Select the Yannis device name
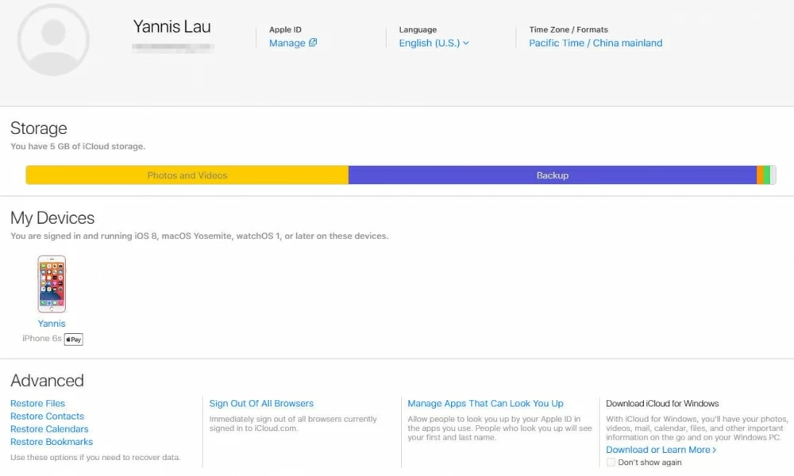This screenshot has width=794, height=476. click(52, 324)
